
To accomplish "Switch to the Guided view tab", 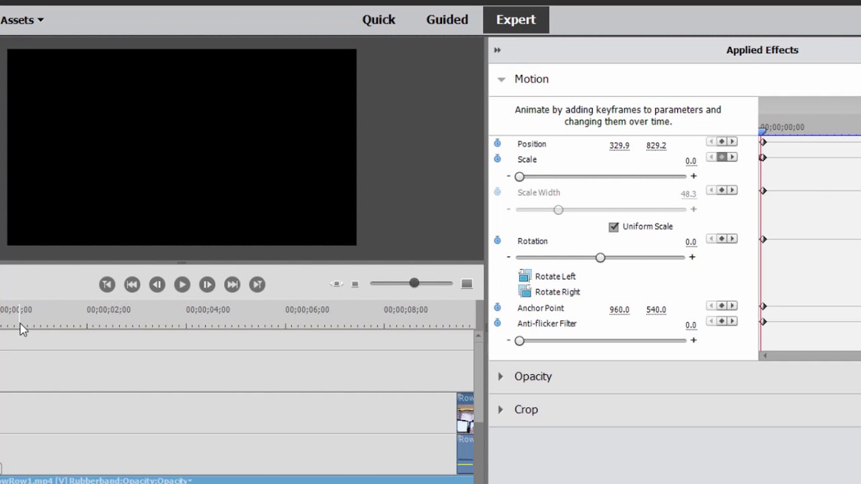I will coord(447,19).
